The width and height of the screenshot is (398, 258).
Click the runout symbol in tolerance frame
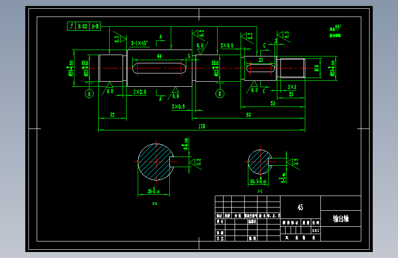pyautogui.click(x=72, y=26)
